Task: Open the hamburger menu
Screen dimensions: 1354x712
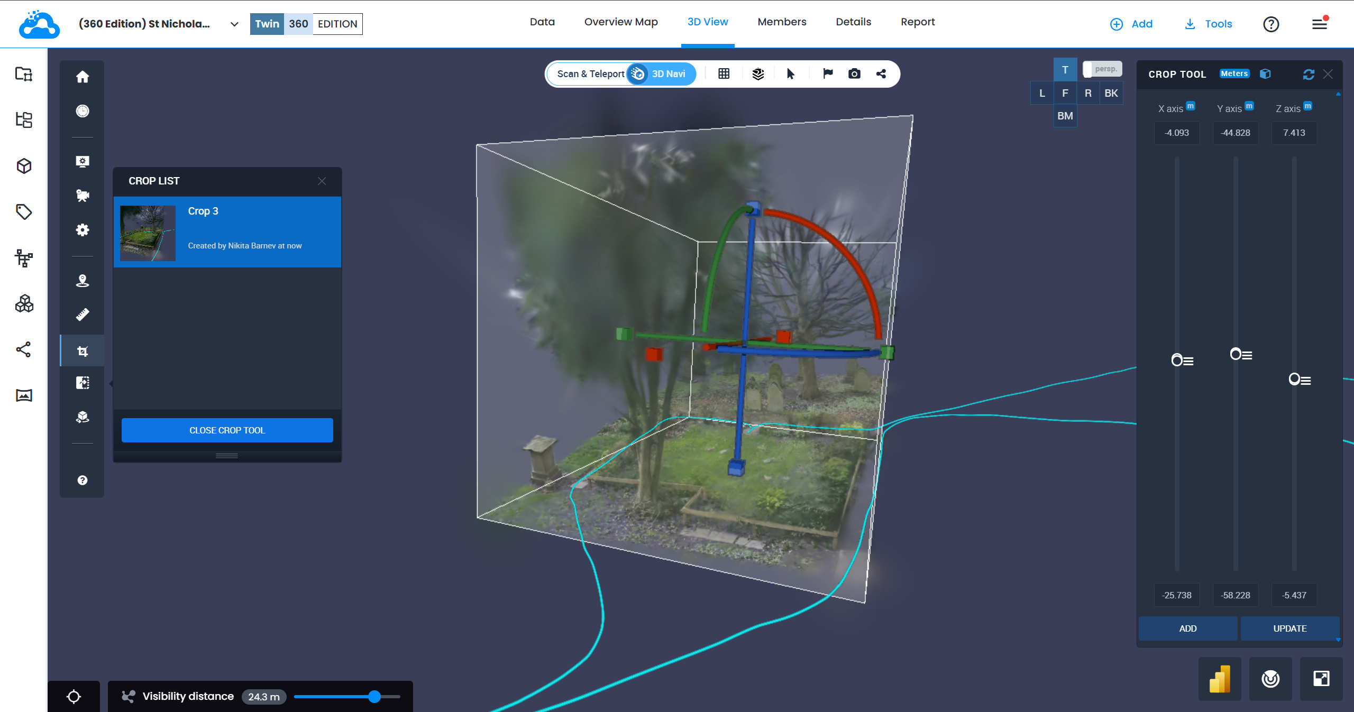Action: (x=1319, y=24)
